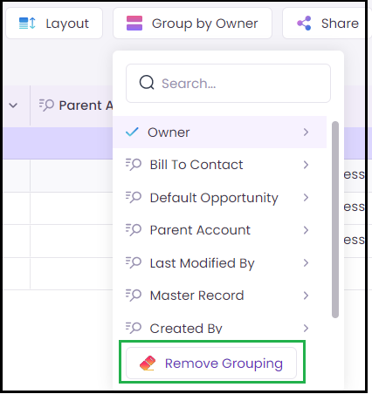Open the Group by Owner button
Viewport: 372px width, 394px height.
(192, 24)
